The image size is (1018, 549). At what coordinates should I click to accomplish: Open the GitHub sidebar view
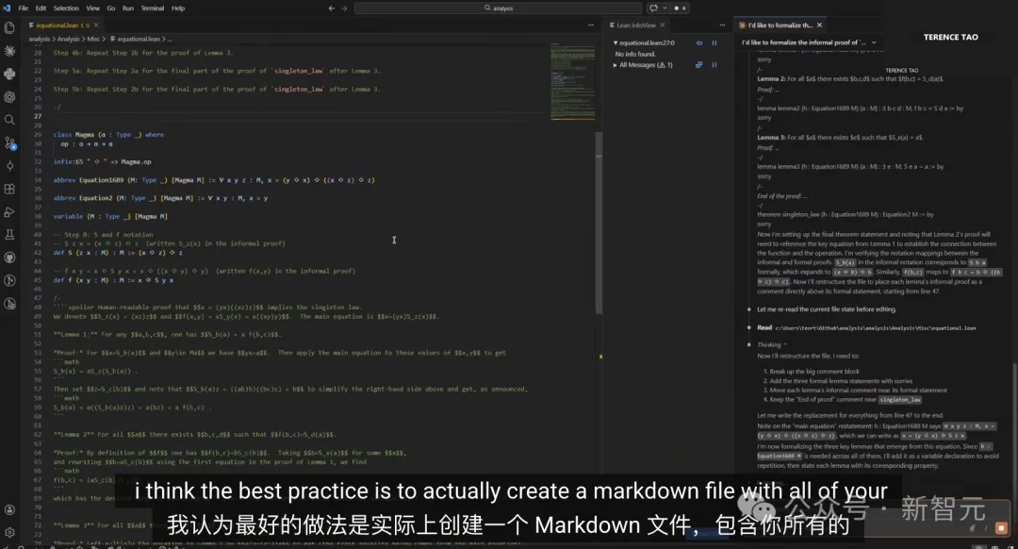point(9,257)
